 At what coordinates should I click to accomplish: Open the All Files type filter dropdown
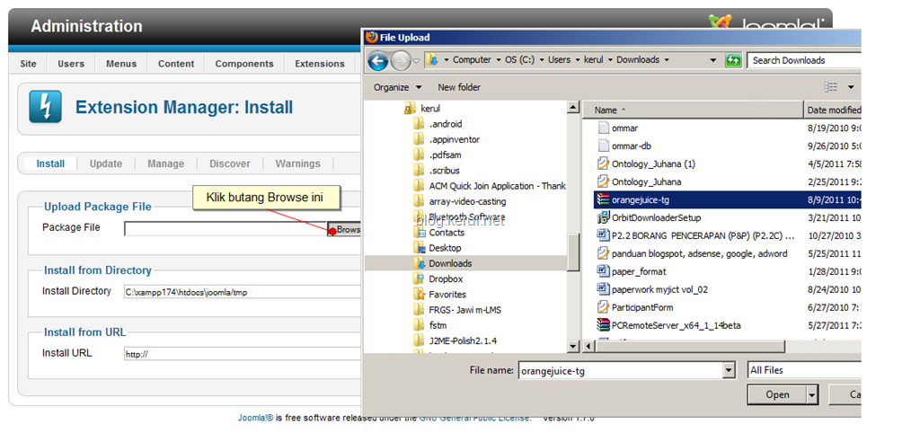pyautogui.click(x=804, y=370)
